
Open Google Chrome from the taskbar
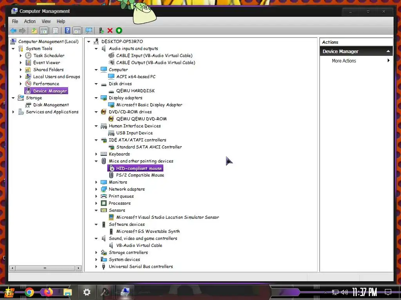[29, 292]
